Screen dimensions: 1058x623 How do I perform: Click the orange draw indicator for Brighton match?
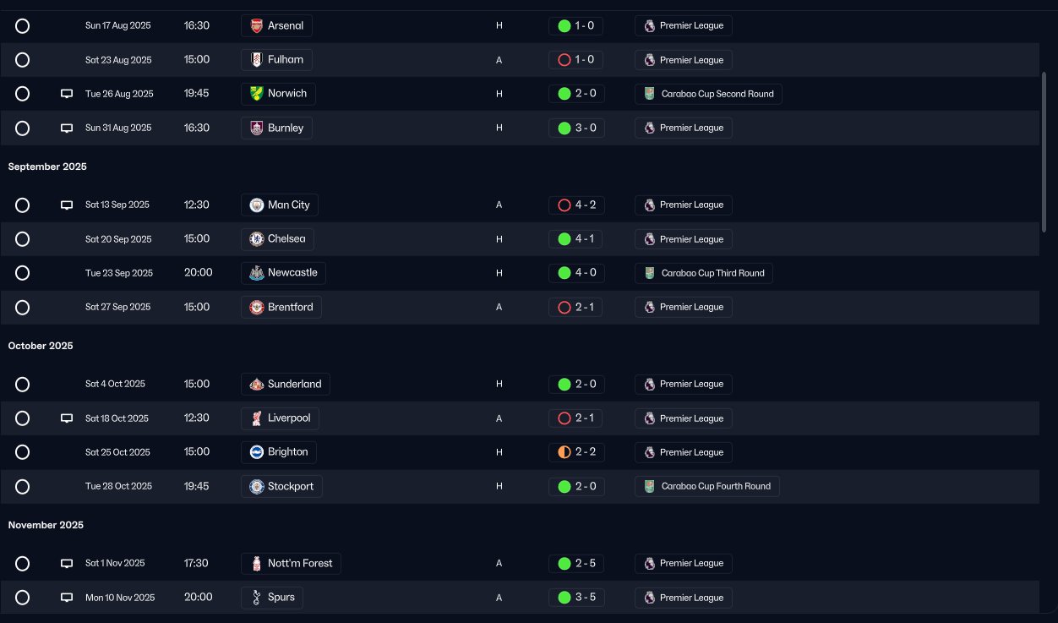(x=564, y=452)
